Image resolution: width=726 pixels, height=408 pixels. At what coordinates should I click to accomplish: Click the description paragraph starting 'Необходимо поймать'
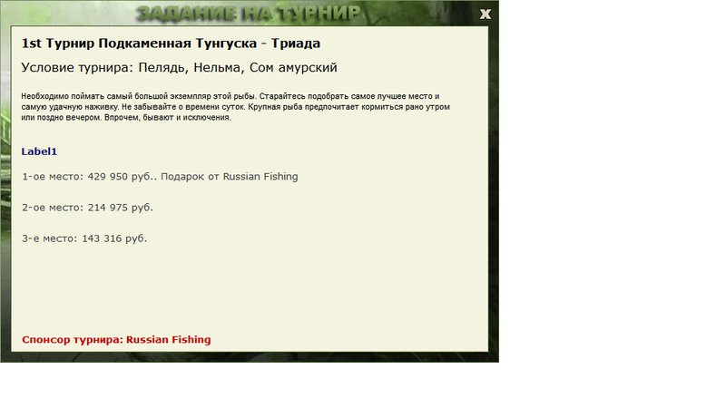(236, 107)
